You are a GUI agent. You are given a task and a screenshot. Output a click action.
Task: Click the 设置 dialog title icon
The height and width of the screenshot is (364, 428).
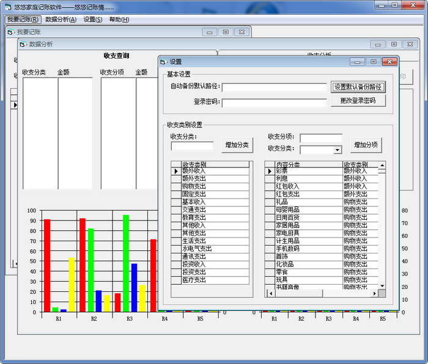tap(163, 62)
